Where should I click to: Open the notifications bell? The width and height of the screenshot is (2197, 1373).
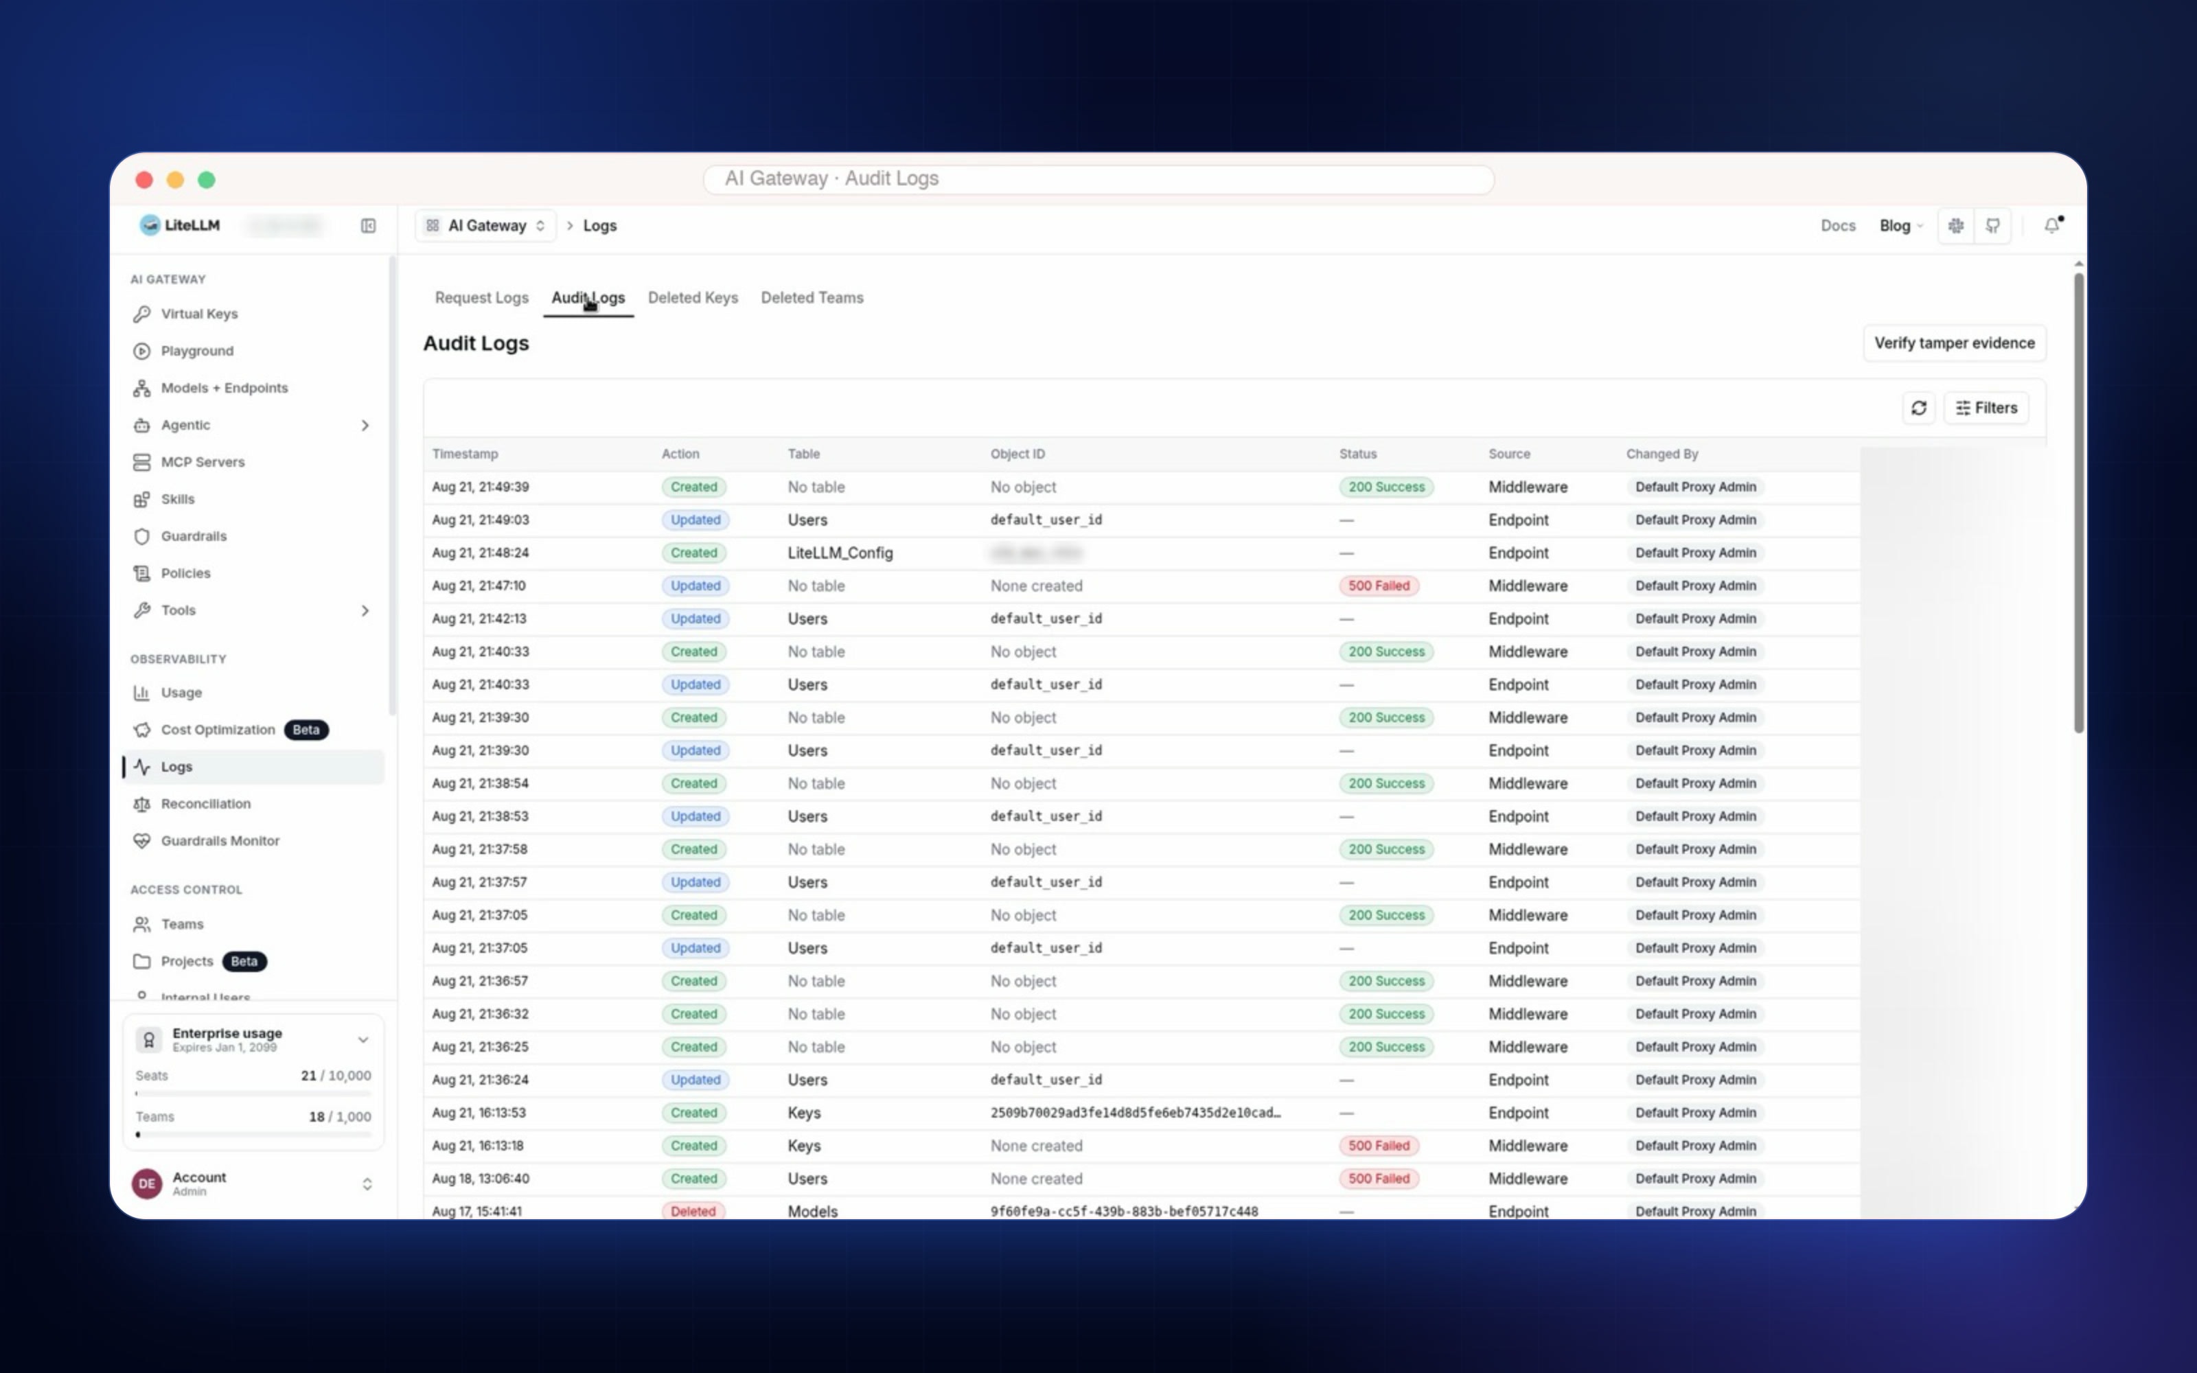pyautogui.click(x=2051, y=225)
